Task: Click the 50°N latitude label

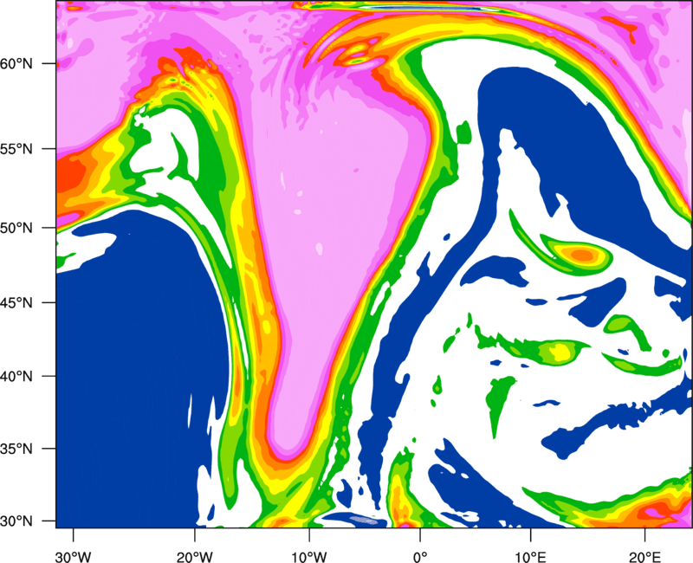Action: [16, 228]
